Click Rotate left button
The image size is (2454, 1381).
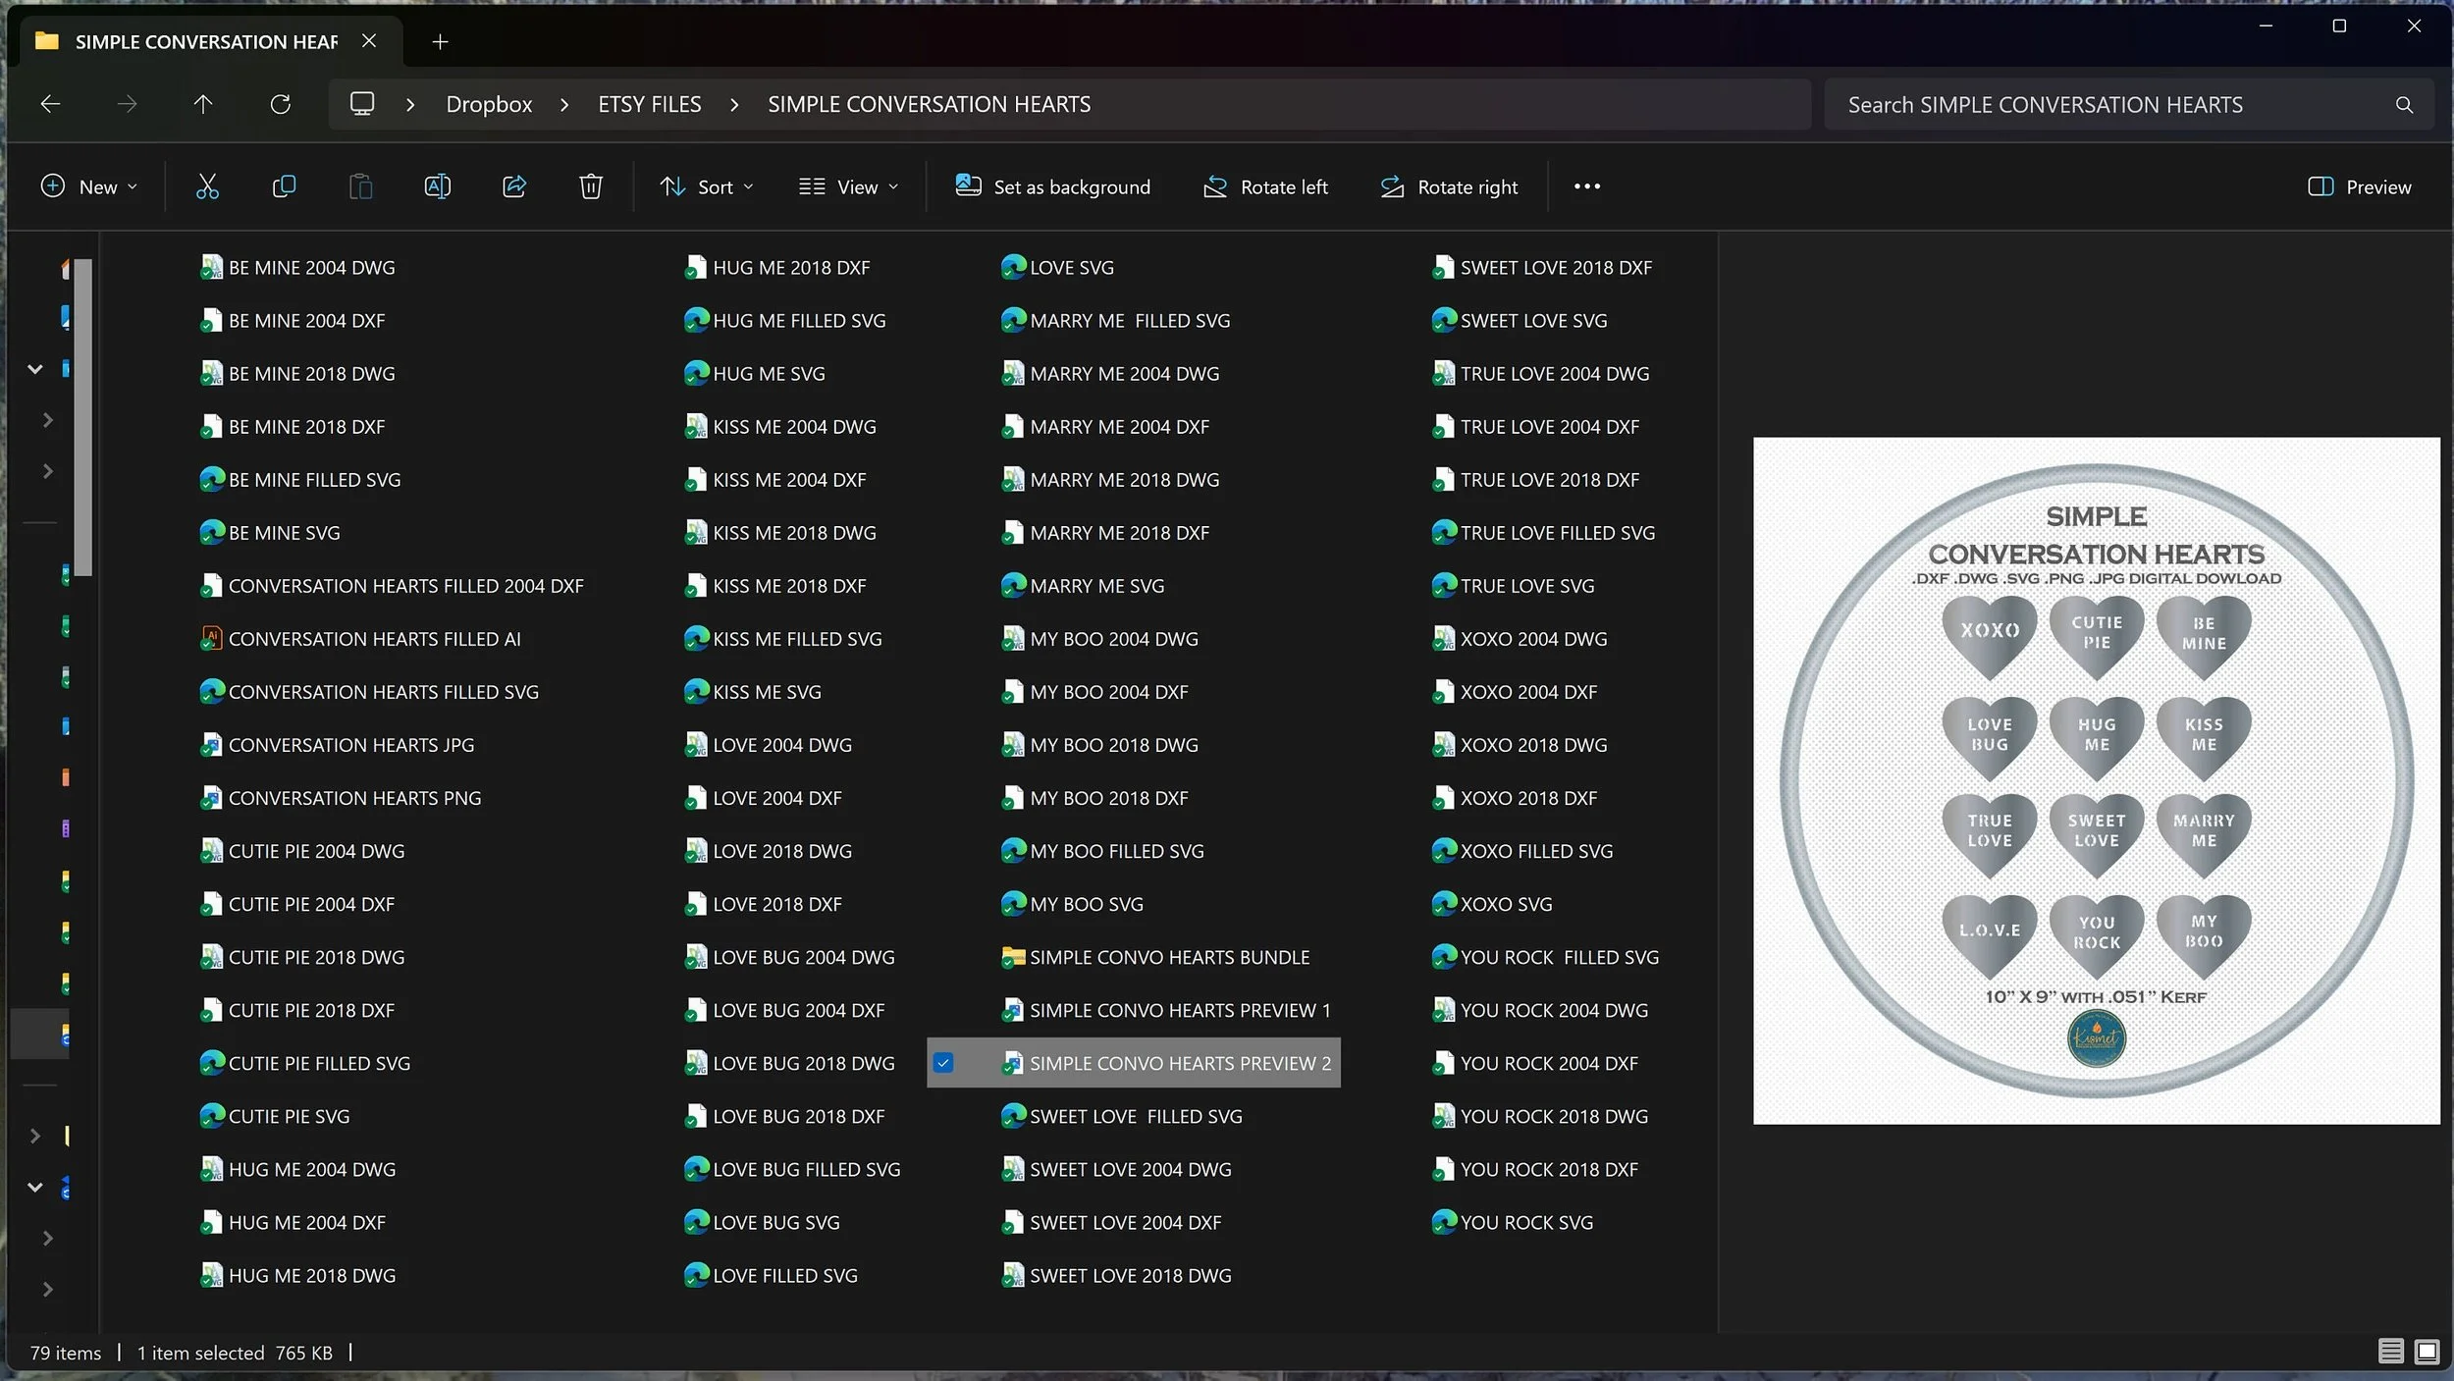(x=1265, y=186)
